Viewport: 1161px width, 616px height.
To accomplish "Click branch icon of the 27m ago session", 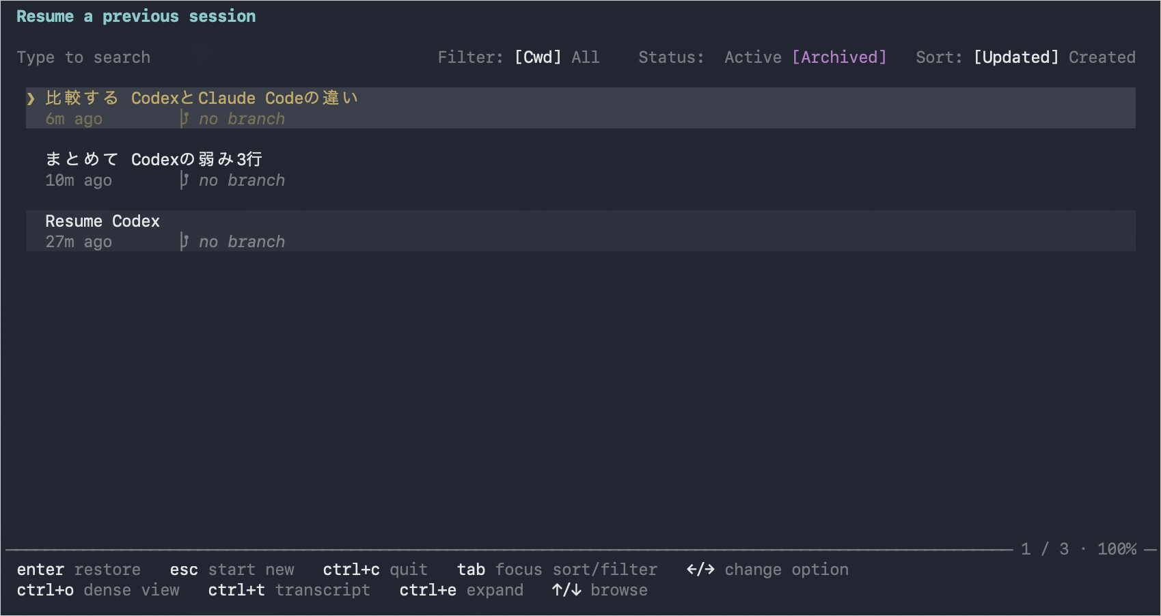I will point(184,242).
